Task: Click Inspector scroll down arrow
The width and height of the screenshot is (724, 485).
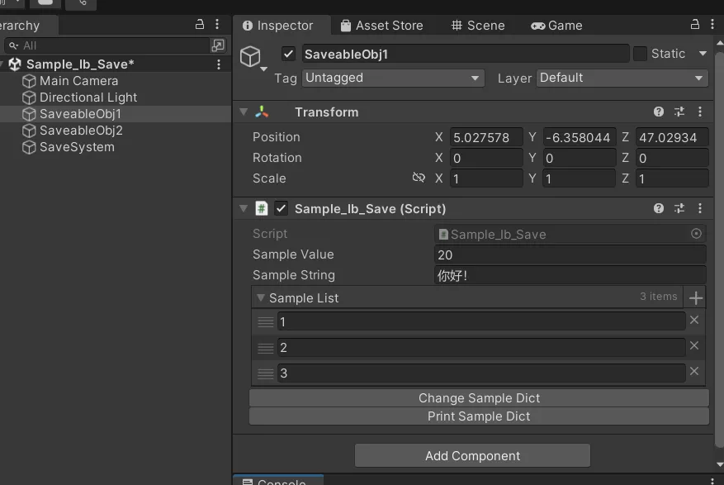Action: (719, 464)
